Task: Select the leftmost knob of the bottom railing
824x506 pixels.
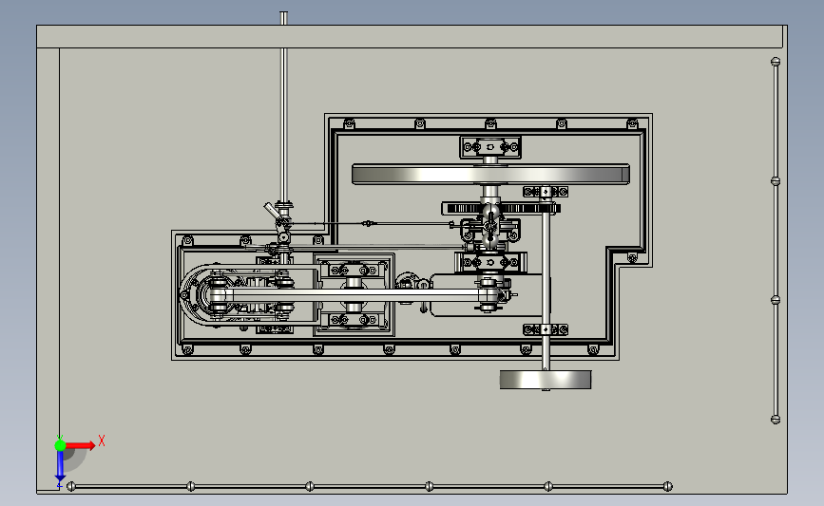Action: (71, 487)
